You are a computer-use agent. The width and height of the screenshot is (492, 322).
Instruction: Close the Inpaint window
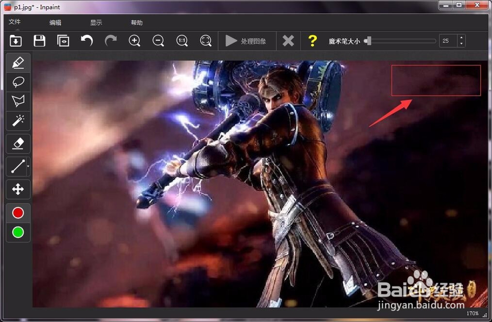click(477, 5)
